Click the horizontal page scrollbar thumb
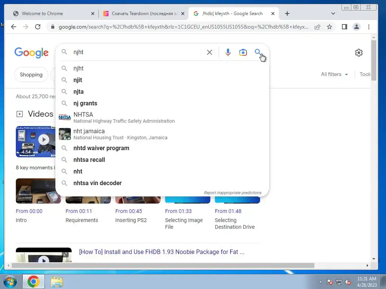The width and height of the screenshot is (386, 289). 163,265
